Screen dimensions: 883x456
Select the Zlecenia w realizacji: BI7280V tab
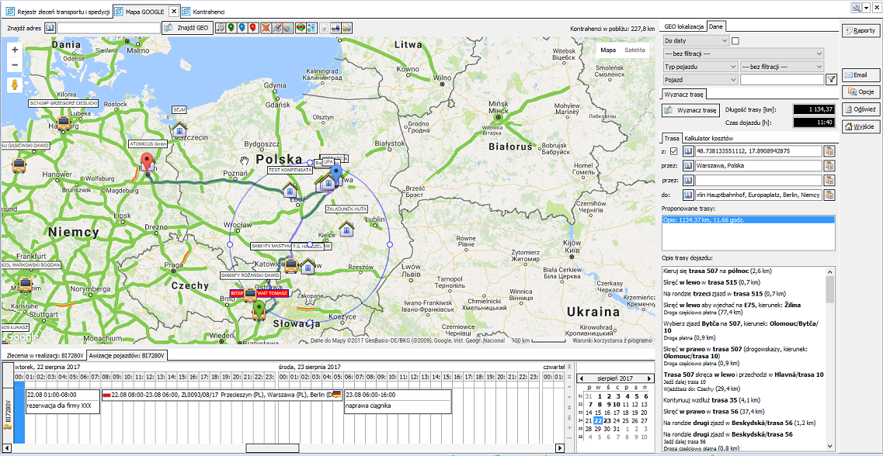43,355
